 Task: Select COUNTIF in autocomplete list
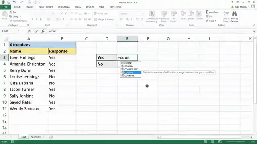click(131, 72)
